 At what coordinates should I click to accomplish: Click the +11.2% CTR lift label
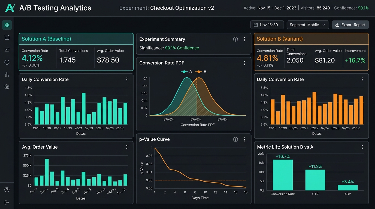pos(315,166)
